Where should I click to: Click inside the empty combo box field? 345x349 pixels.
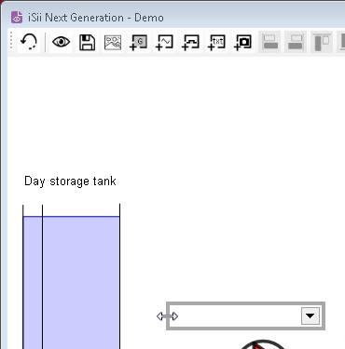pos(235,315)
